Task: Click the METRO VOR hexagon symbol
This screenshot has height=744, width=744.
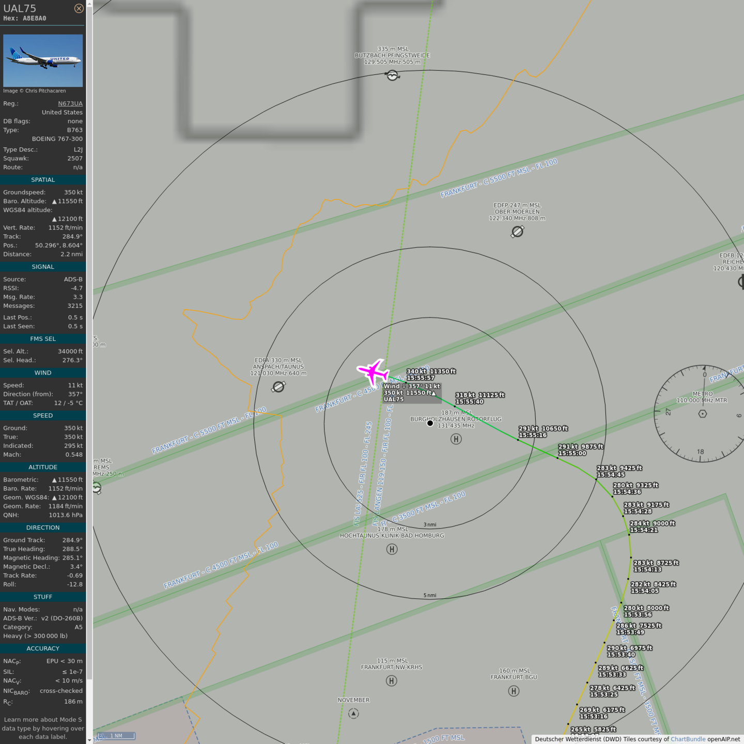Action: (x=702, y=414)
